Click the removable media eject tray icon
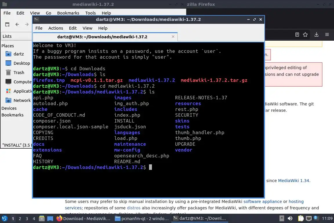This screenshot has width=334, height=223. pyautogui.click(x=282, y=218)
